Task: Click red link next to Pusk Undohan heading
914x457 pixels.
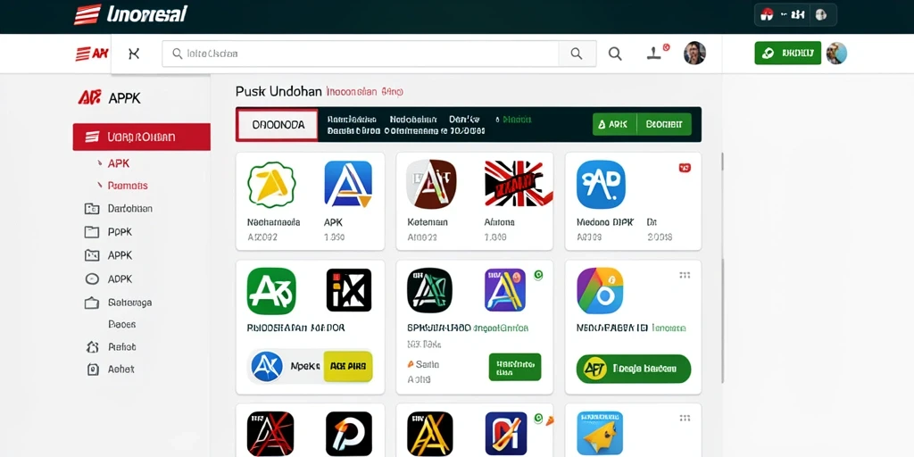Action: [365, 92]
